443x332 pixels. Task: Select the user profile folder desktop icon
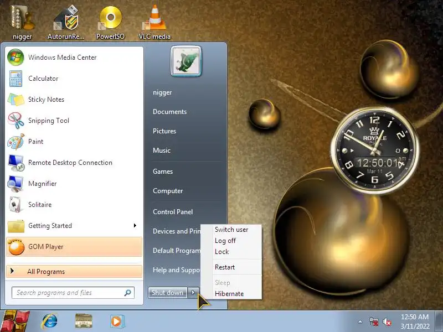pos(22,23)
